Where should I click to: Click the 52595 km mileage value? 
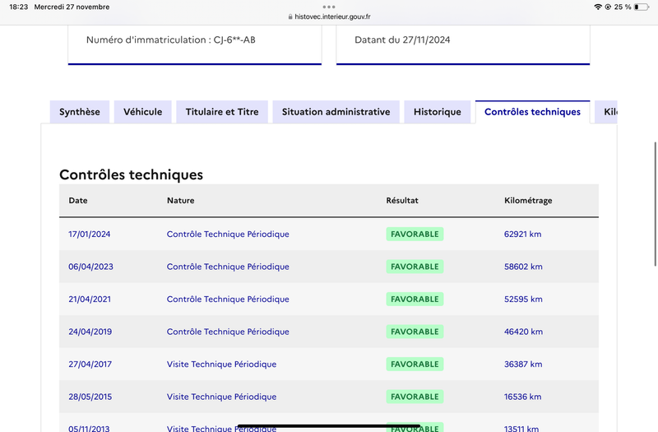click(523, 300)
